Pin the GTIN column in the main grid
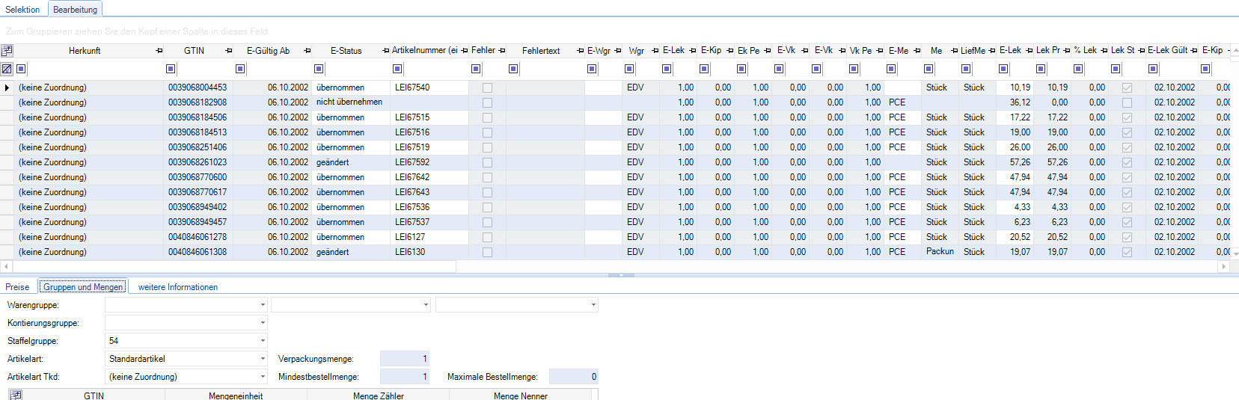The height and width of the screenshot is (400, 1239). click(x=229, y=51)
